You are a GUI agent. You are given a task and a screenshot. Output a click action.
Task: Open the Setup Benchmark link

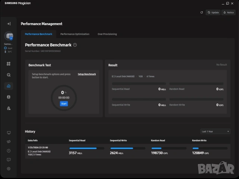87,74
